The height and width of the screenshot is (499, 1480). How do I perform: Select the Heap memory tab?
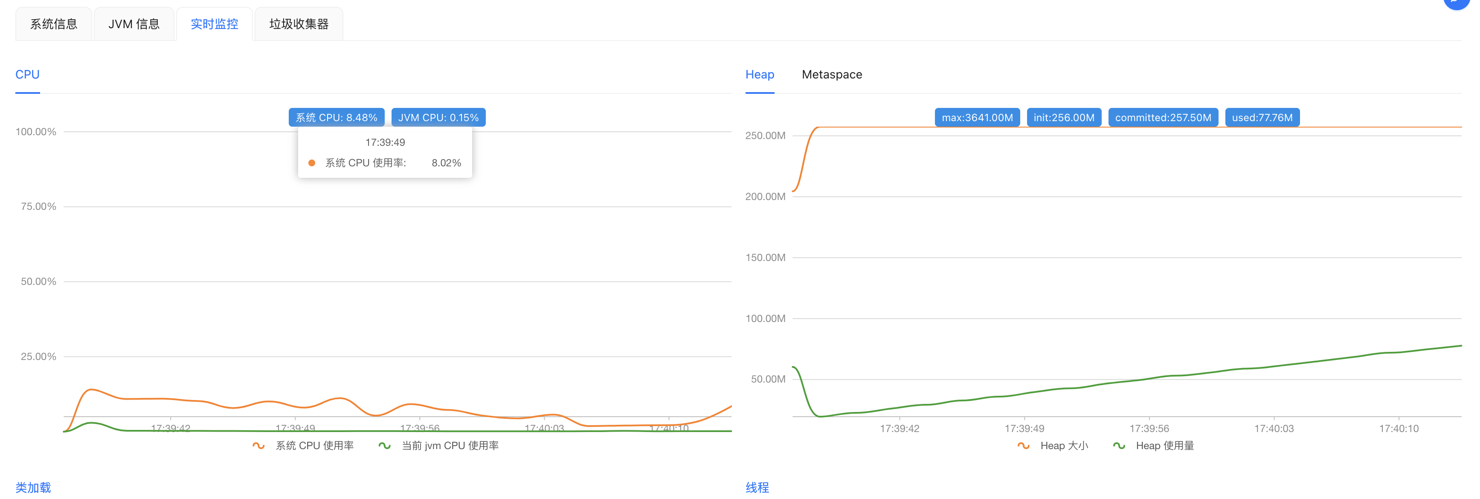pyautogui.click(x=760, y=75)
